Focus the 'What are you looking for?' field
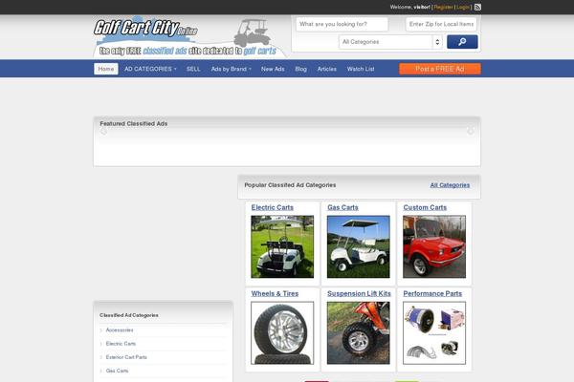The width and height of the screenshot is (574, 382). 342,24
